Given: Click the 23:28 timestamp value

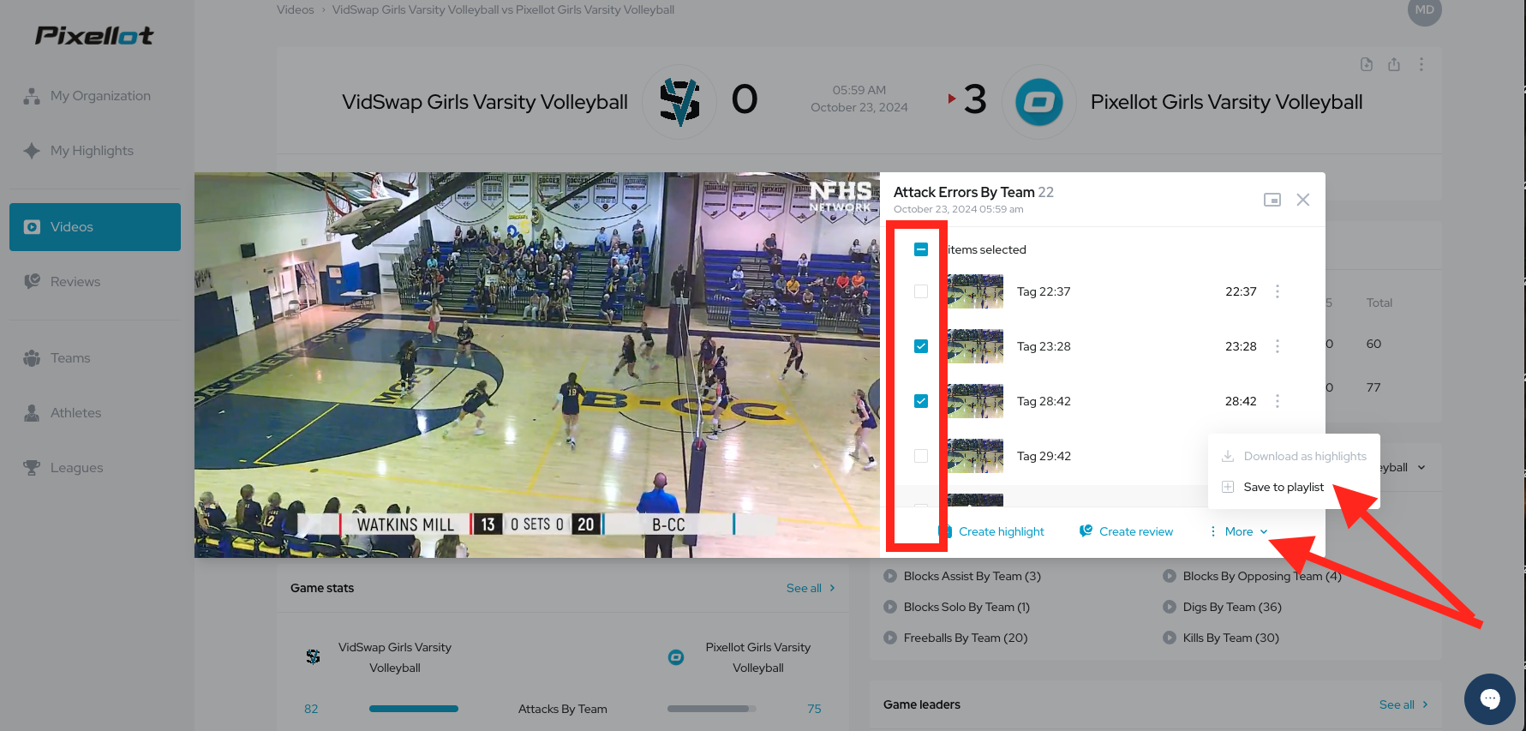Looking at the screenshot, I should [x=1241, y=346].
